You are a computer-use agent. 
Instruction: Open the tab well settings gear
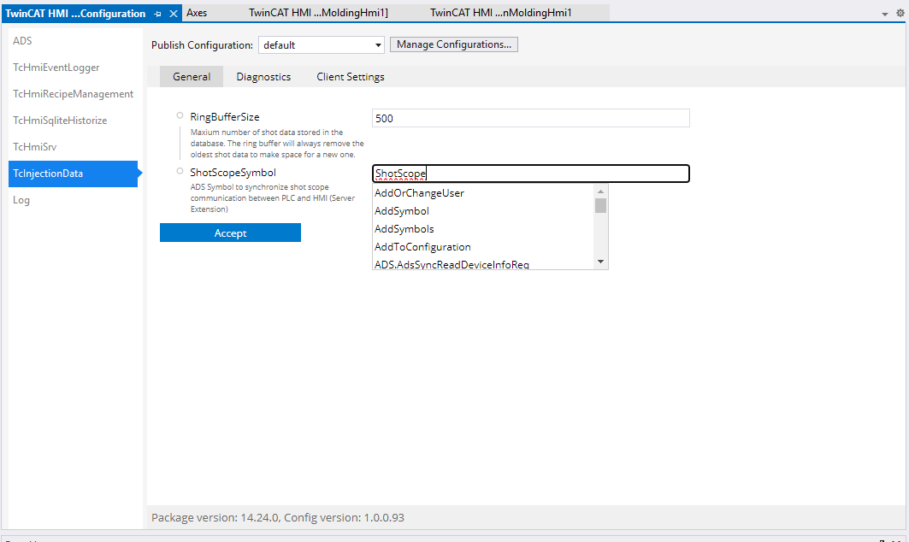[x=900, y=14]
